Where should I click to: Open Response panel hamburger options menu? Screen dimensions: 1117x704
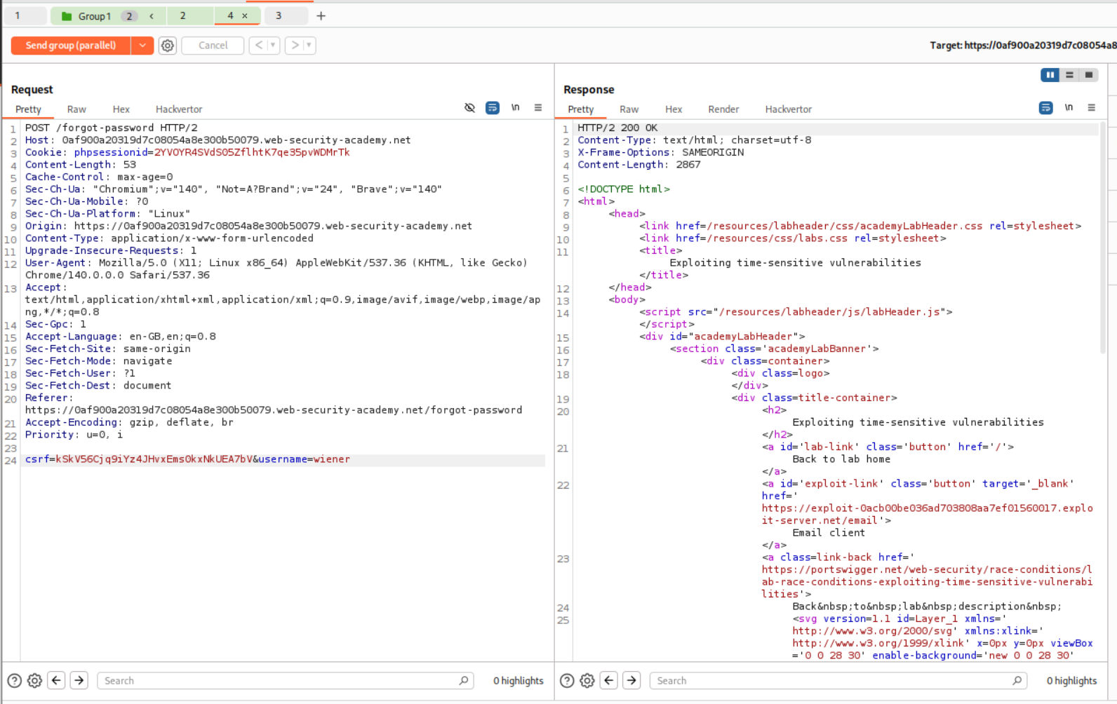coord(1092,108)
